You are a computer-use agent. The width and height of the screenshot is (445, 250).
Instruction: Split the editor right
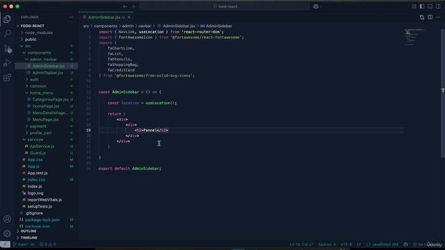point(430,17)
